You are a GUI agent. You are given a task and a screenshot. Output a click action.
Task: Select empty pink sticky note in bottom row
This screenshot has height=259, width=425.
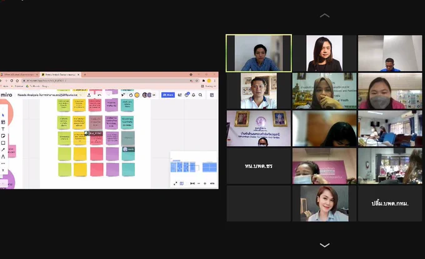click(x=96, y=170)
